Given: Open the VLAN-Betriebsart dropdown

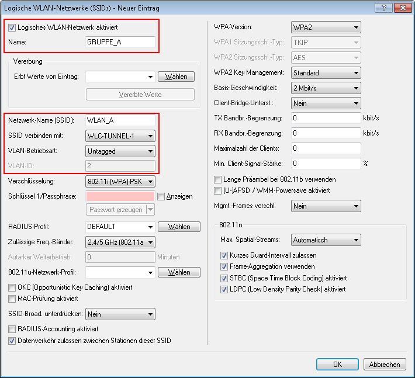Looking at the screenshot, I should point(120,151).
